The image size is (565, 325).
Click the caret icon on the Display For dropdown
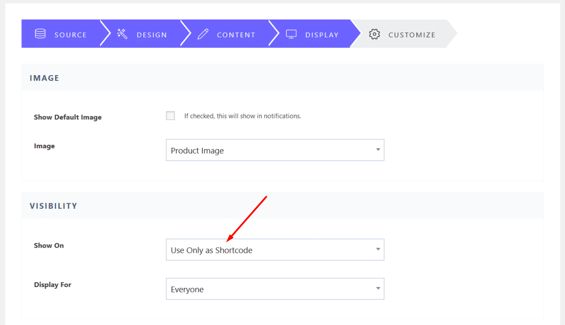coord(378,289)
